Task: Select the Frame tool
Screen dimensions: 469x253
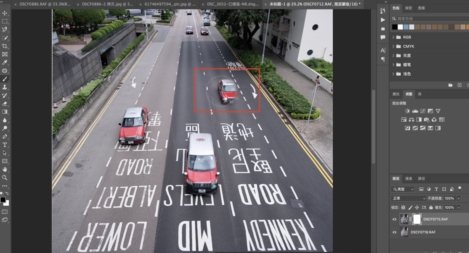Action: tap(5, 54)
